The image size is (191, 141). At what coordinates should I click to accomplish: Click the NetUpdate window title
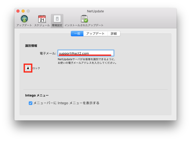(x=95, y=11)
